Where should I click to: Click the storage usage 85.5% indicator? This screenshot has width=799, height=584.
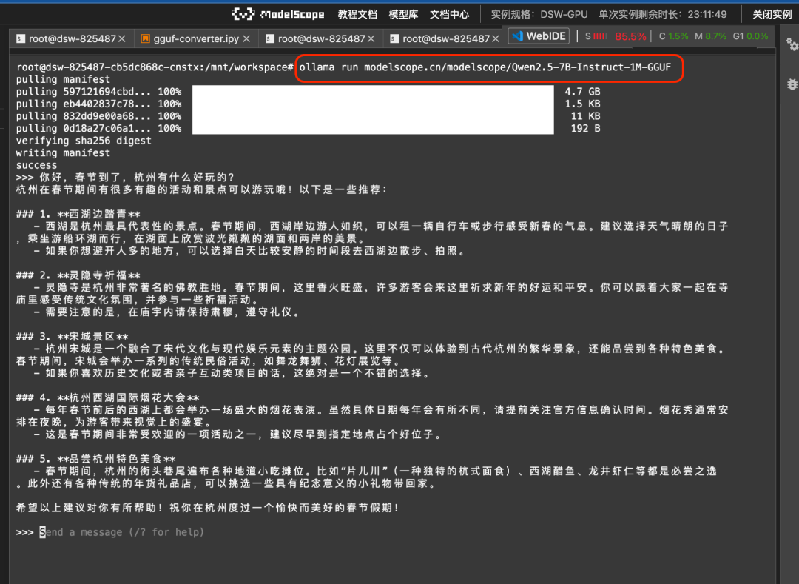(616, 36)
